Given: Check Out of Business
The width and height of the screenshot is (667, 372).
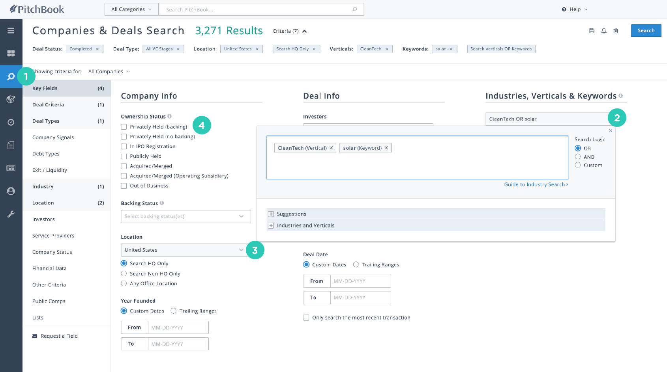Looking at the screenshot, I should (x=124, y=186).
